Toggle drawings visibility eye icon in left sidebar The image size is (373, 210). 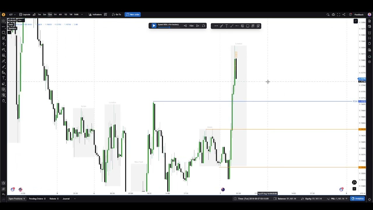coord(3,189)
